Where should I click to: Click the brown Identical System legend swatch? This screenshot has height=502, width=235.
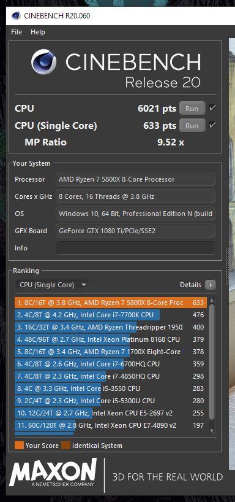pyautogui.click(x=65, y=446)
